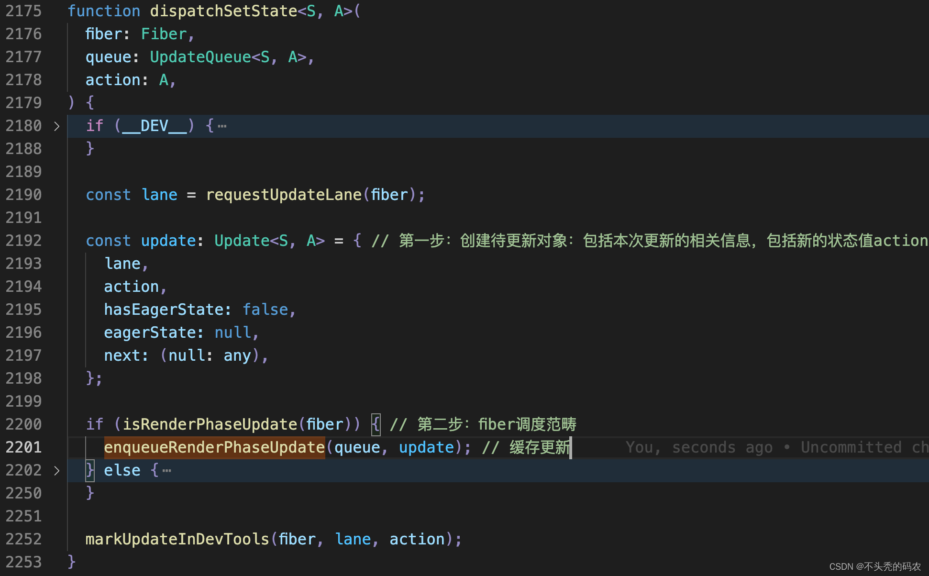Click the 'You, seconds ago' blame annotation
Screen dimensions: 929x576
(700, 447)
